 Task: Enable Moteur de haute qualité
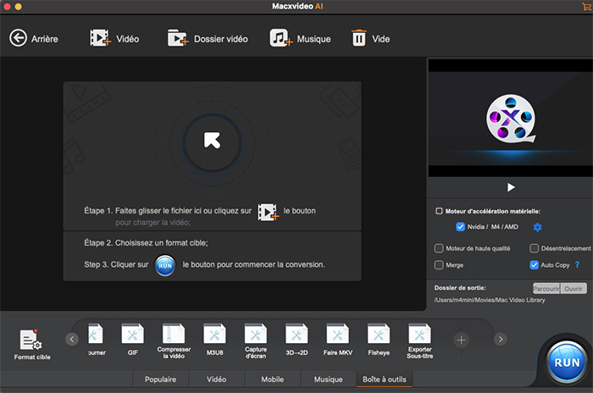[439, 248]
